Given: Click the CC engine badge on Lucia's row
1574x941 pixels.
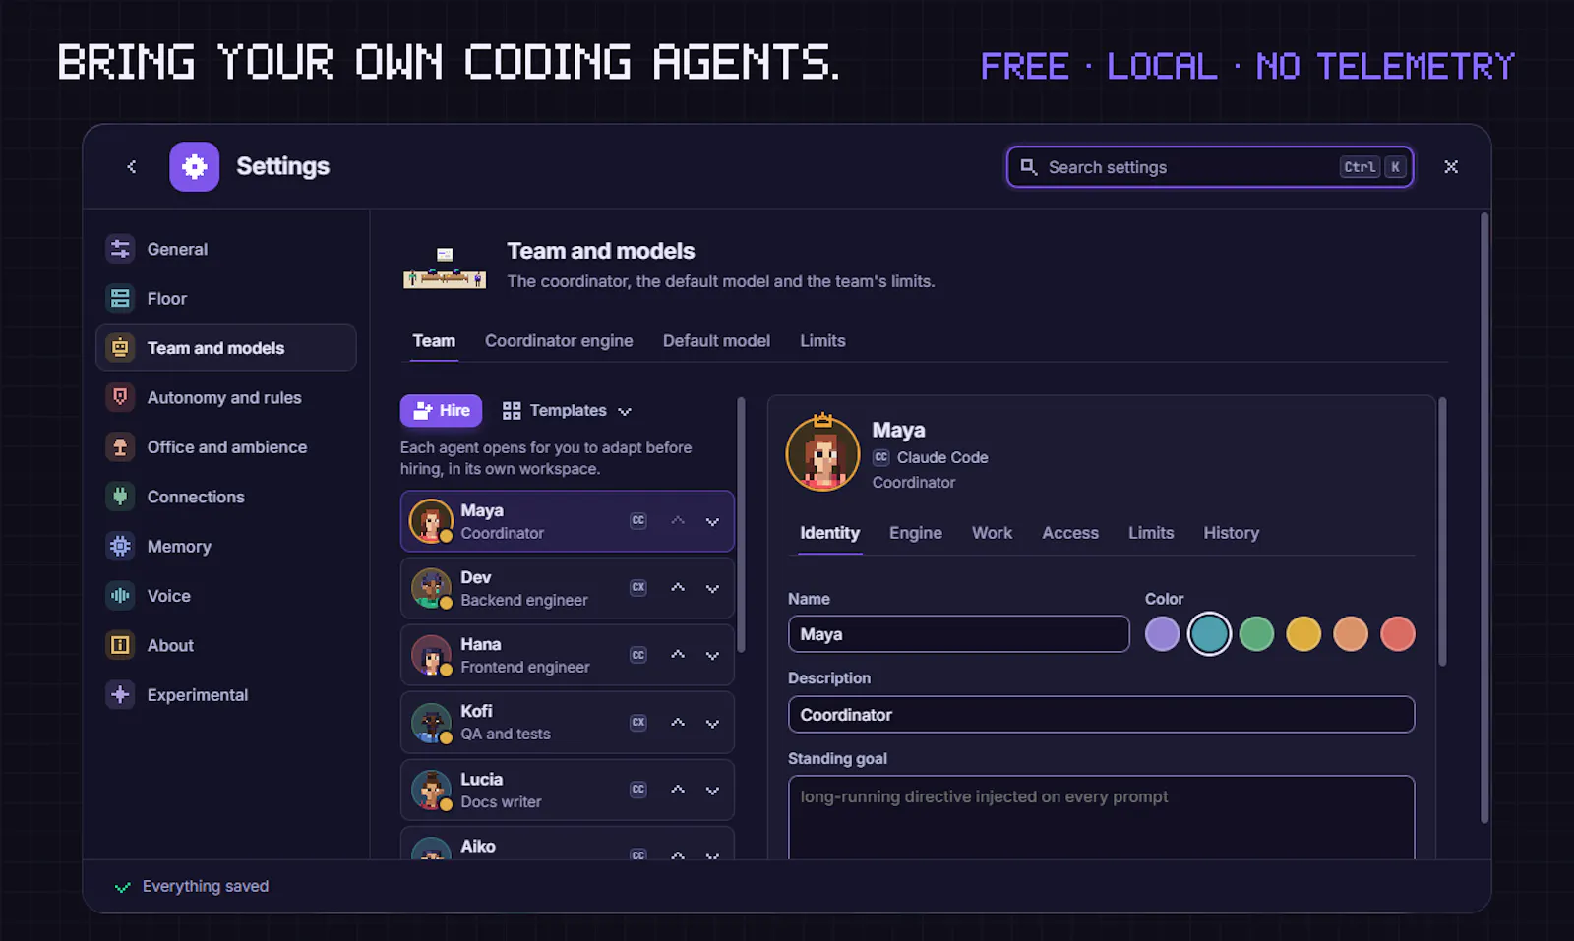Looking at the screenshot, I should pyautogui.click(x=638, y=790).
